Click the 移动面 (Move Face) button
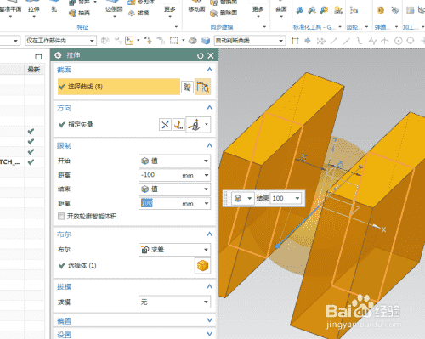425x339 pixels. tap(196, 9)
